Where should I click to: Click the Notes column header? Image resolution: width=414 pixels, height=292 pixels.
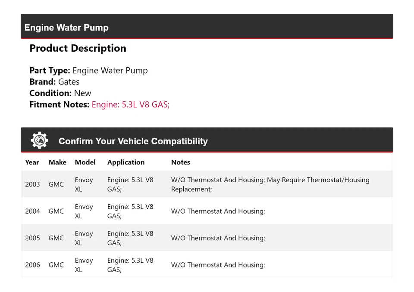pos(180,162)
